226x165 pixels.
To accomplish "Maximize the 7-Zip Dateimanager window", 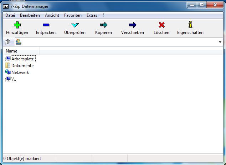I will [x=202, y=5].
